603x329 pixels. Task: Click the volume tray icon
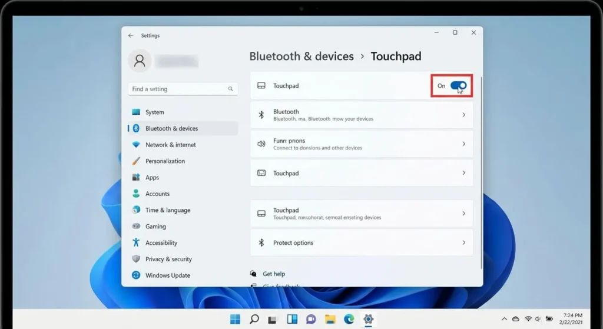[x=538, y=319]
